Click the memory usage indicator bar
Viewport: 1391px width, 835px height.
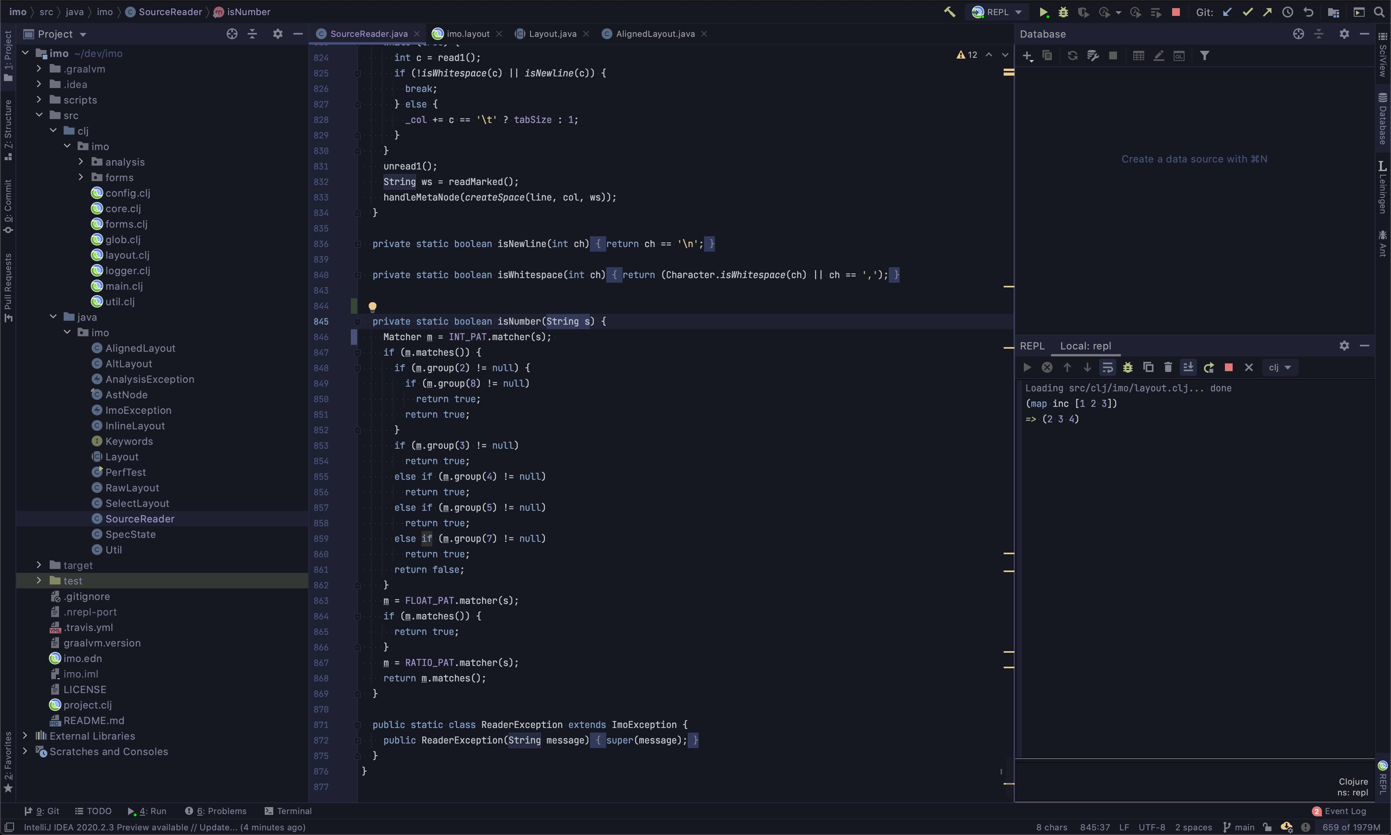1351,827
